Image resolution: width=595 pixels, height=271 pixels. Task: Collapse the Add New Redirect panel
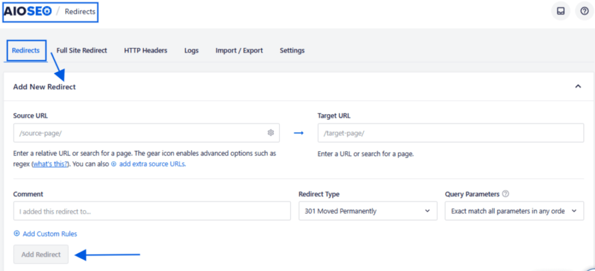(578, 86)
